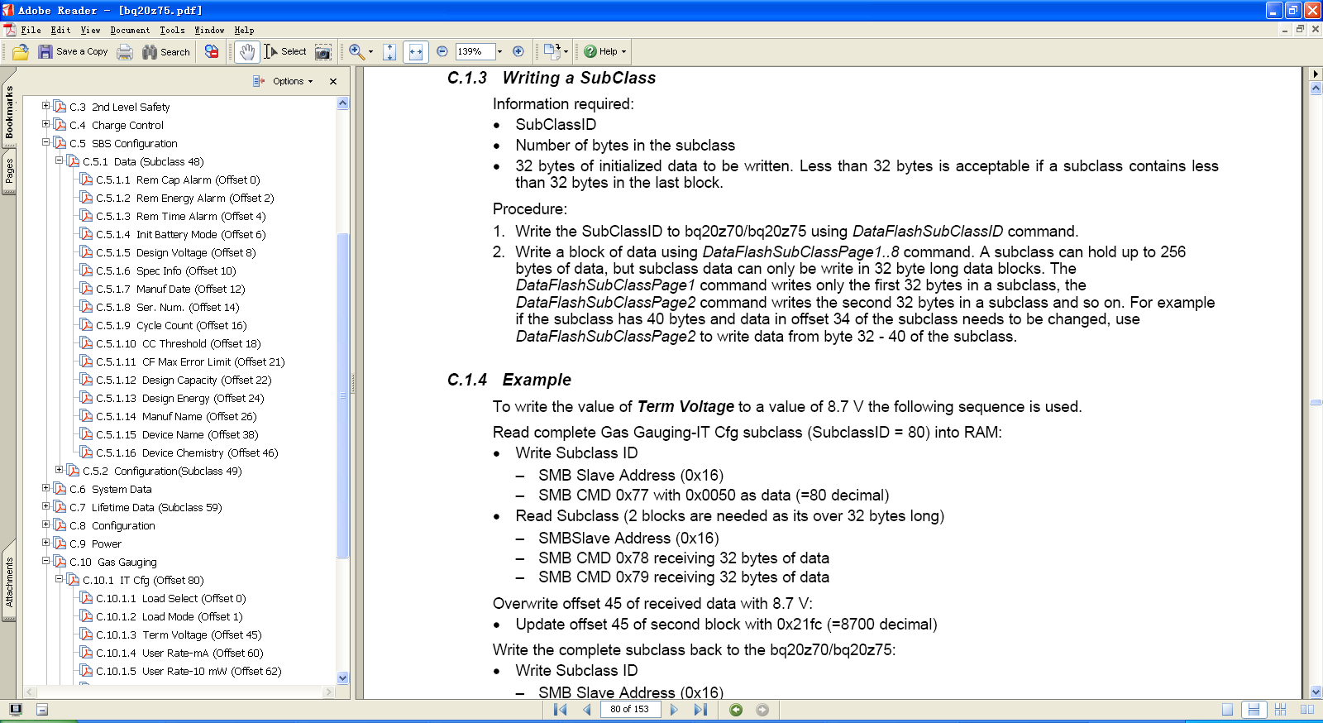This screenshot has height=723, width=1323.
Task: Switch to Facing pages layout
Action: click(1307, 710)
